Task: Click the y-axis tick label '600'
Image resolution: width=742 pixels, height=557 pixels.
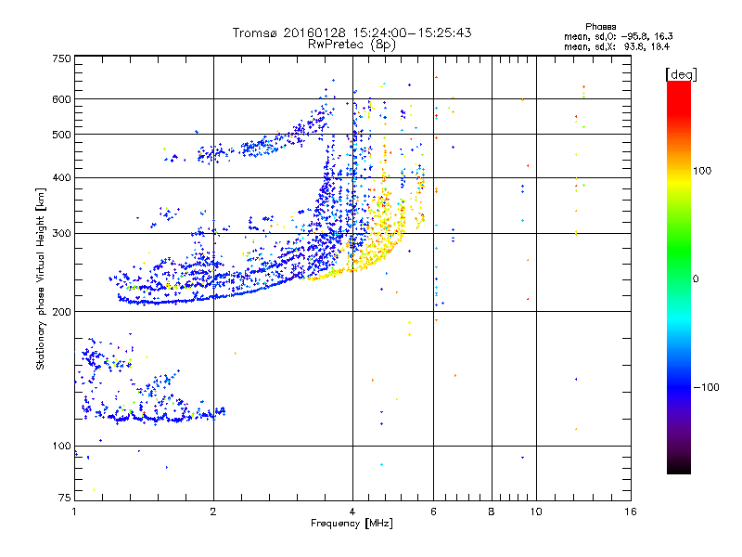Action: (61, 99)
